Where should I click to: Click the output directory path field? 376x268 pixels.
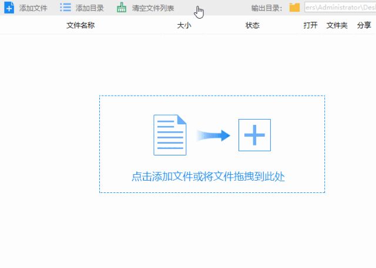coord(340,8)
